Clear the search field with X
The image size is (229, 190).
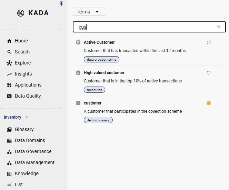[x=219, y=27]
